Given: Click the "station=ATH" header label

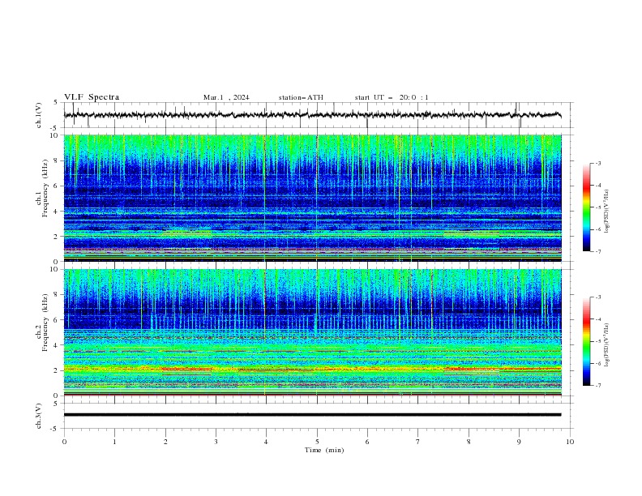Looking at the screenshot, I should 301,97.
